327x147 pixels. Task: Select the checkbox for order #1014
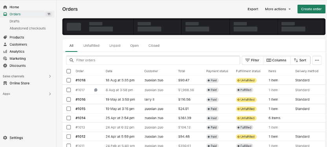click(x=69, y=118)
